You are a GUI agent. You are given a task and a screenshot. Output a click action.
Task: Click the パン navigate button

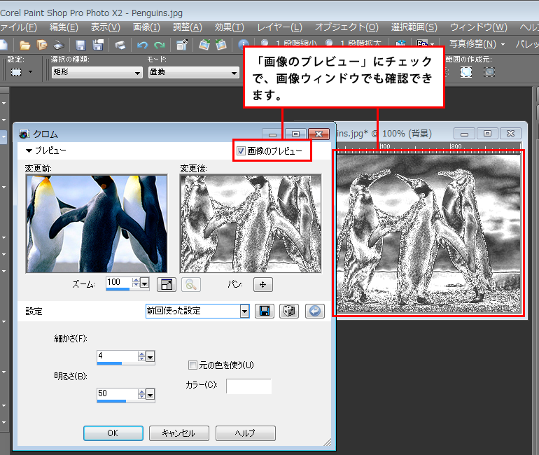[263, 284]
